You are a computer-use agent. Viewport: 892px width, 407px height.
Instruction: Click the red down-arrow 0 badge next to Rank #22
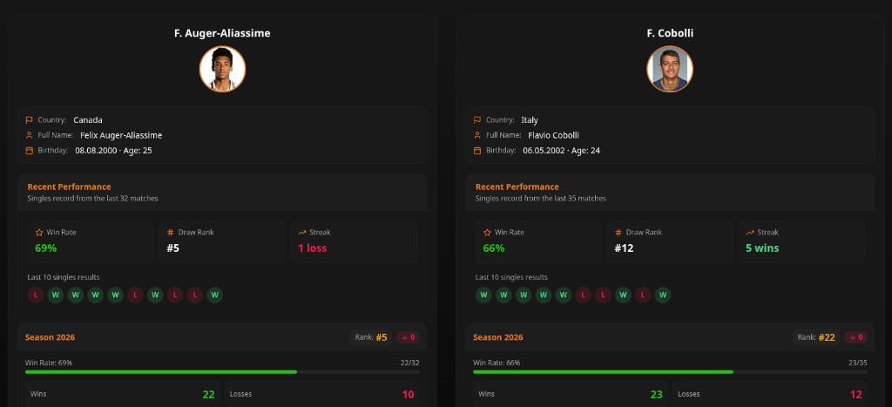coord(855,337)
